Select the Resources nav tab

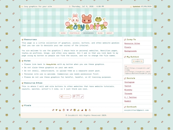(88, 33)
